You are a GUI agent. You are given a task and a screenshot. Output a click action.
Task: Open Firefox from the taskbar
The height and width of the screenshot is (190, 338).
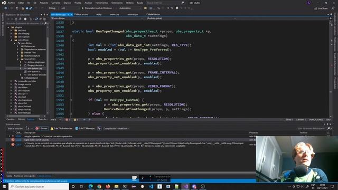108,186
